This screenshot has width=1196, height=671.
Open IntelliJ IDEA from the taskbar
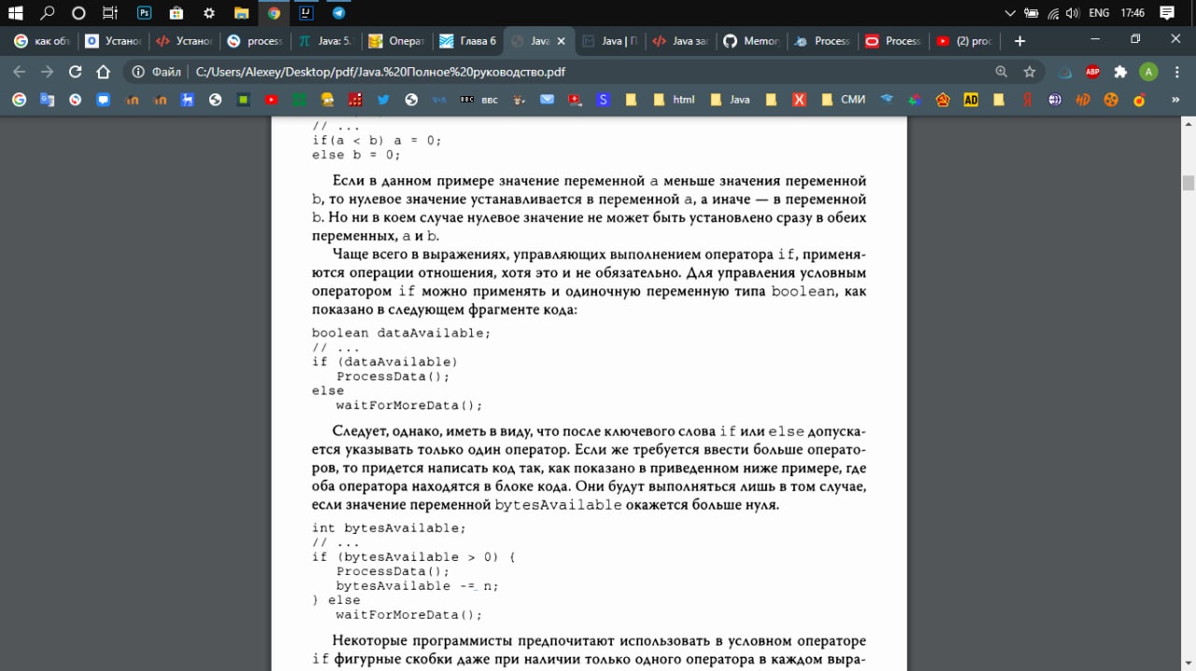(306, 13)
